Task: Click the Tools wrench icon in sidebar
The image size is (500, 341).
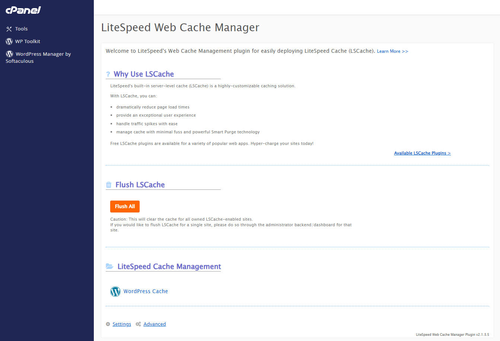Action: point(9,29)
